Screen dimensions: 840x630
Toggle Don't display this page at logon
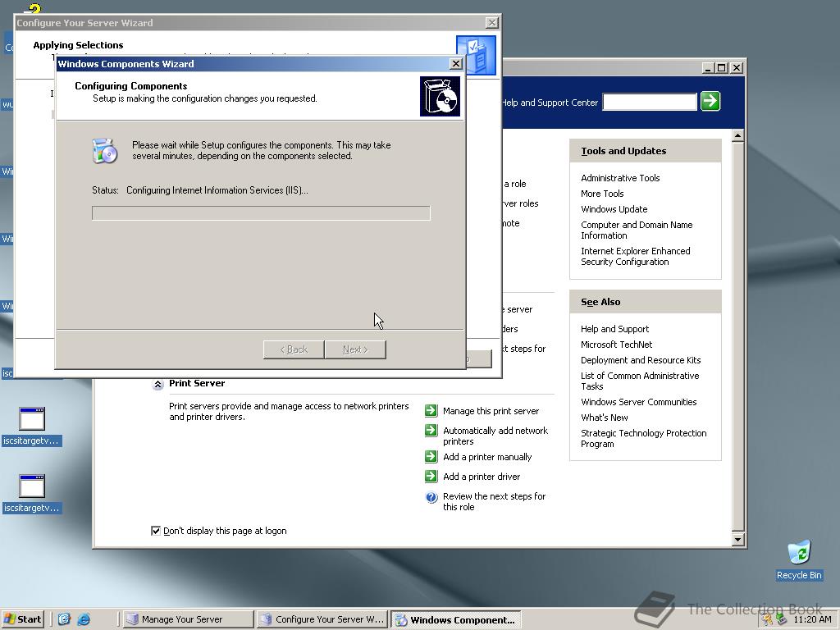click(156, 531)
